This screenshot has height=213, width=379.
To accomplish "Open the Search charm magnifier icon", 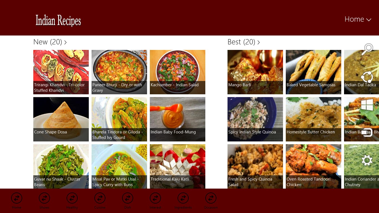I will (x=367, y=49).
